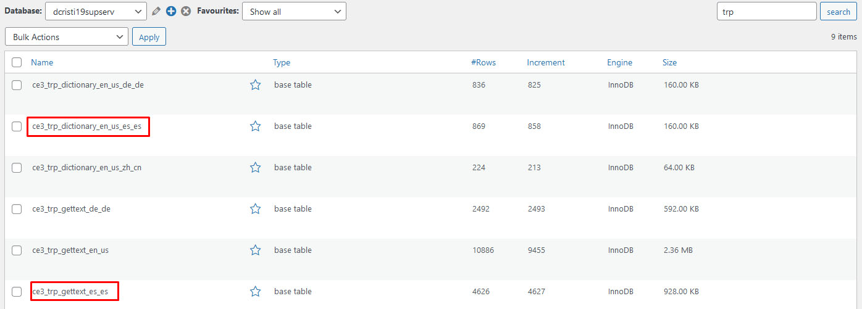Select the 64.00 KB size value
Viewport: 862px width, 309px height.
(679, 168)
